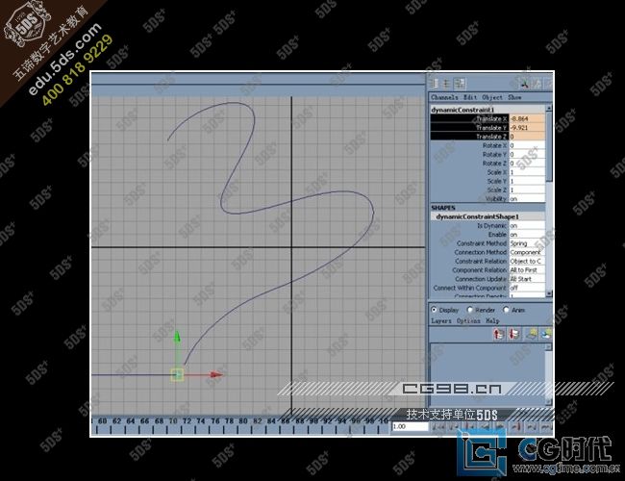625x481 pixels.
Task: Click the Is Dynamic 'on' value
Action: [527, 226]
